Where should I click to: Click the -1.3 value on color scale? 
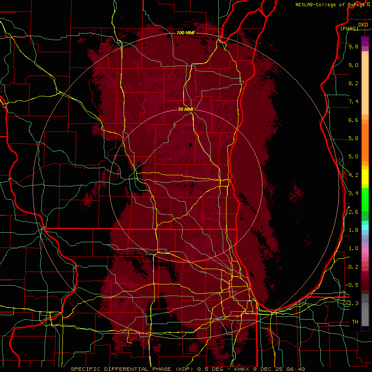(352, 303)
